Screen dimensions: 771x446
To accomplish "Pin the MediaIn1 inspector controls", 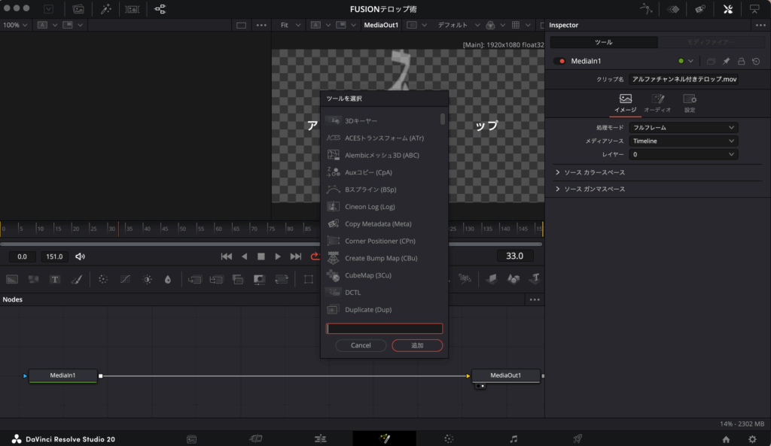I will tap(726, 61).
